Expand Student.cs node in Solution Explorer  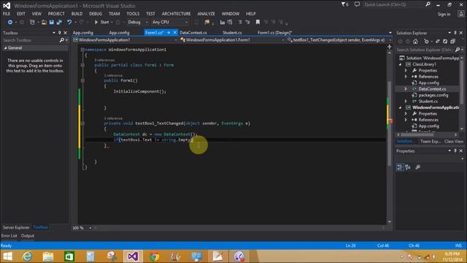[406, 102]
